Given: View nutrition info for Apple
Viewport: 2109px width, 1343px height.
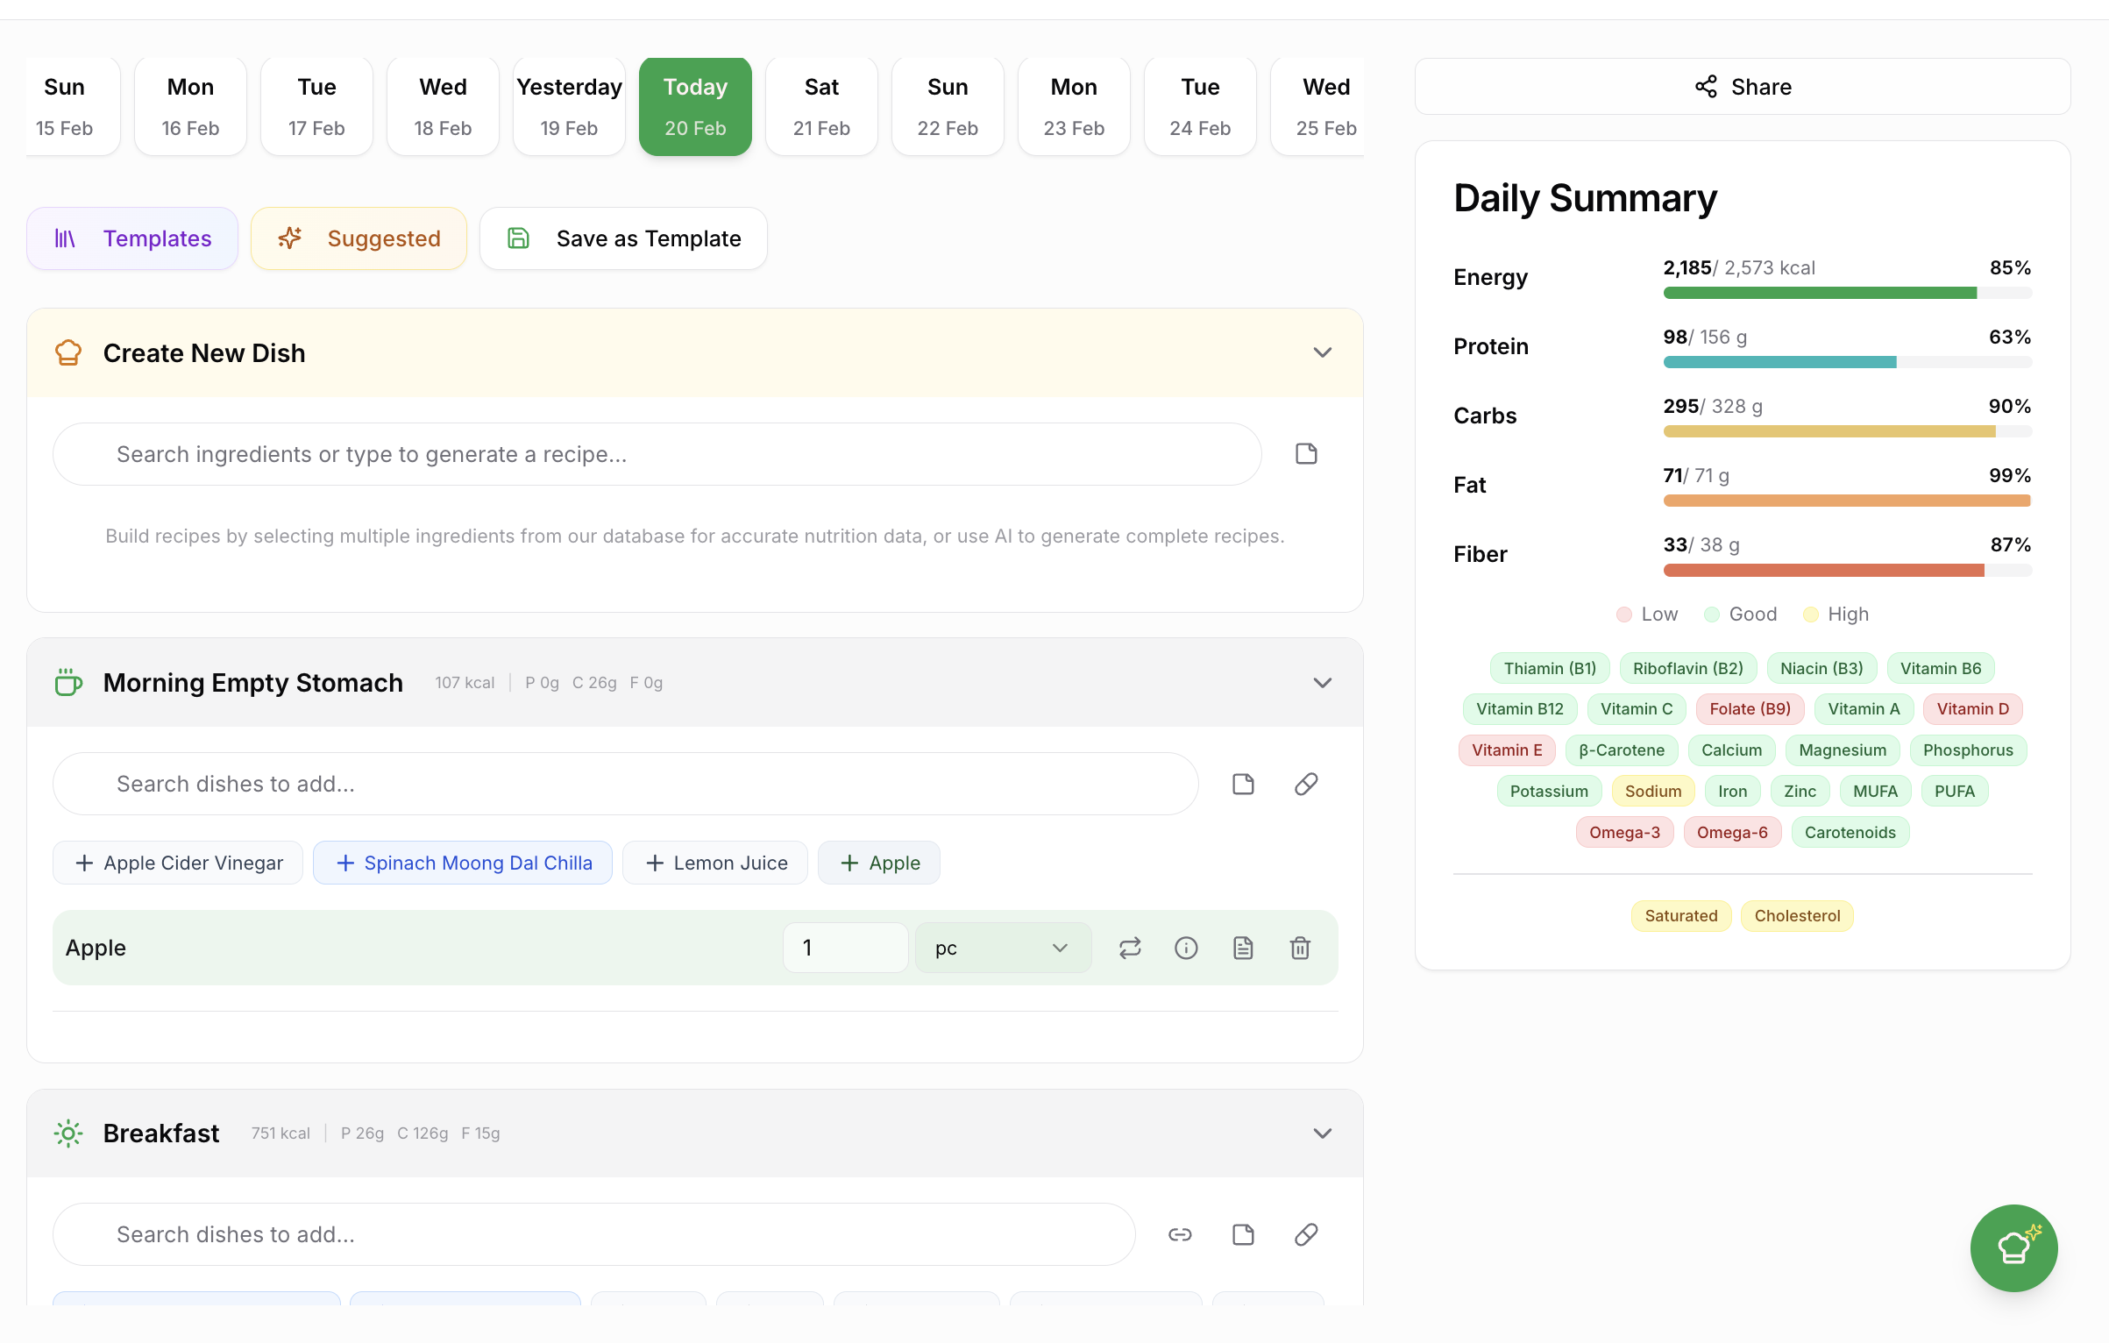Looking at the screenshot, I should pos(1186,948).
